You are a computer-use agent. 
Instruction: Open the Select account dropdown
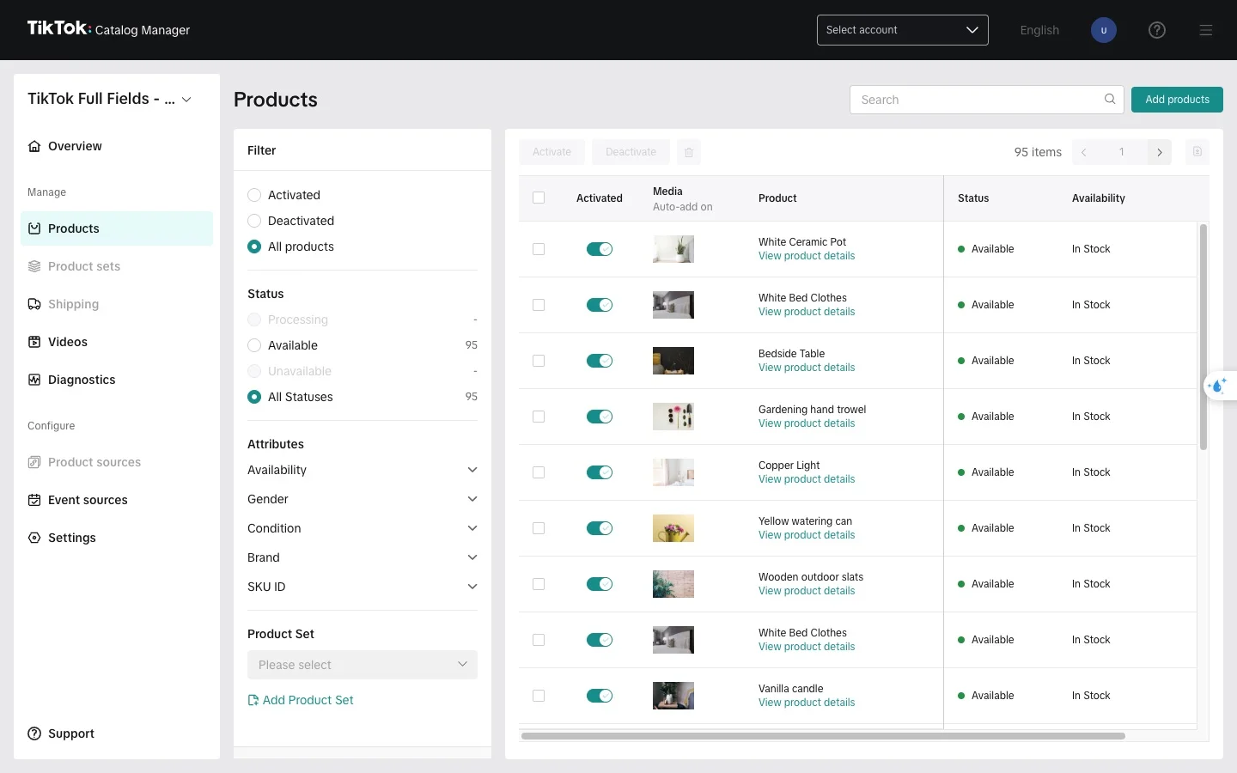pos(903,30)
